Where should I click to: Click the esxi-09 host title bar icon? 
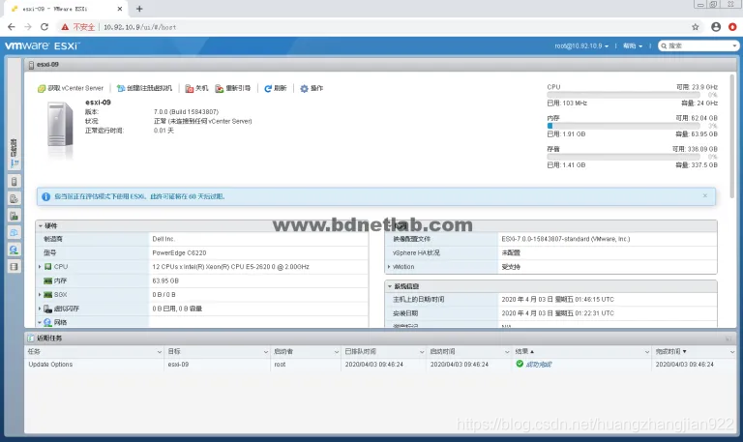[x=31, y=65]
